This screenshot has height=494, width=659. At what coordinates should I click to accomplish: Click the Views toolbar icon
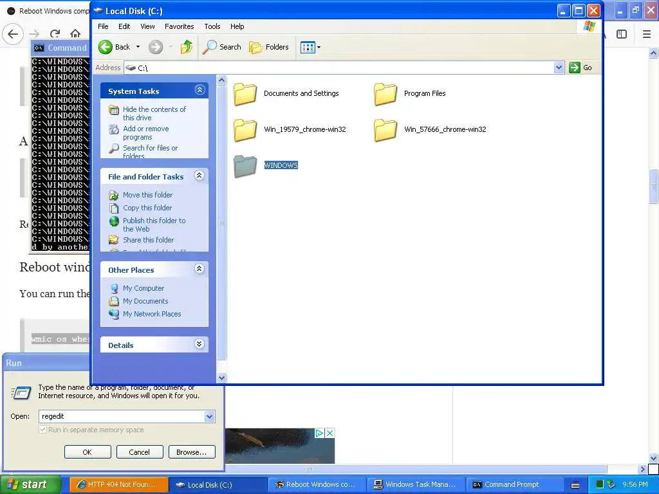[308, 48]
